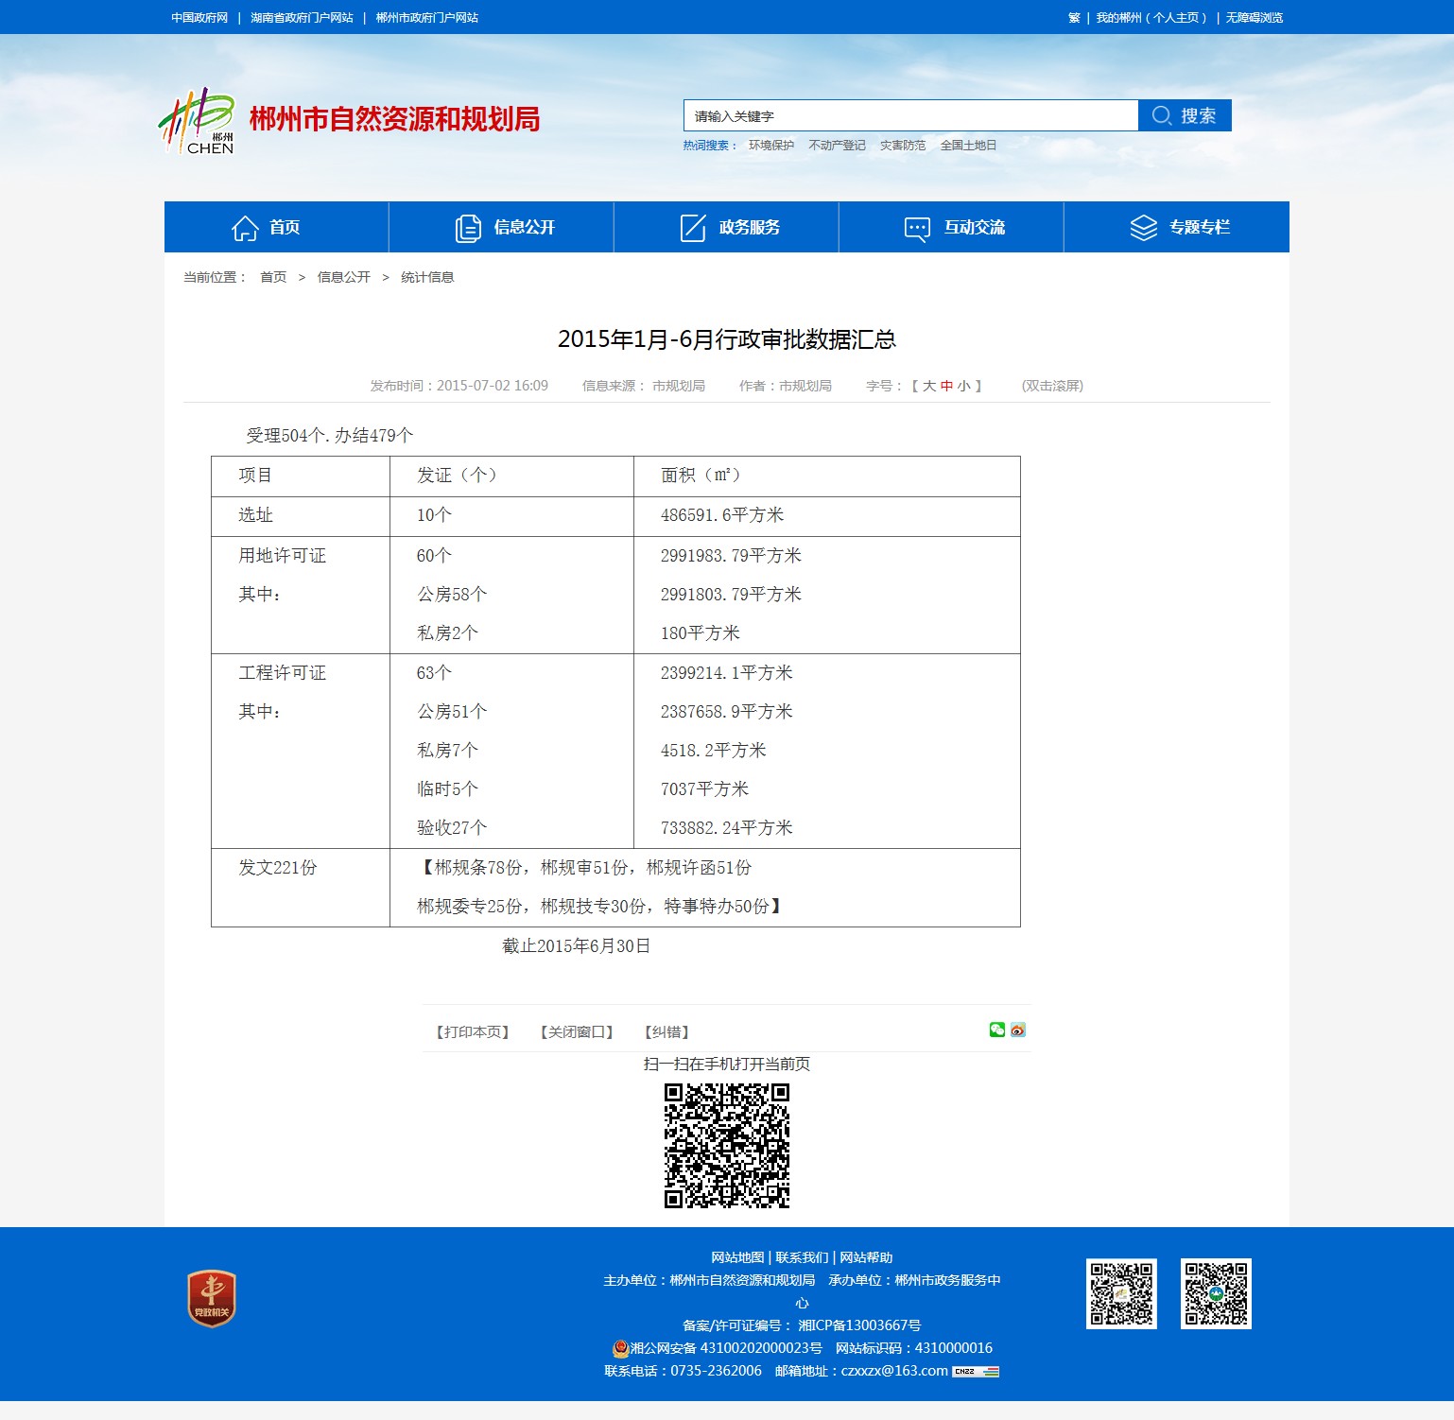Open the 专题专栏 navigation tab
Image resolution: width=1454 pixels, height=1420 pixels.
point(1177,227)
